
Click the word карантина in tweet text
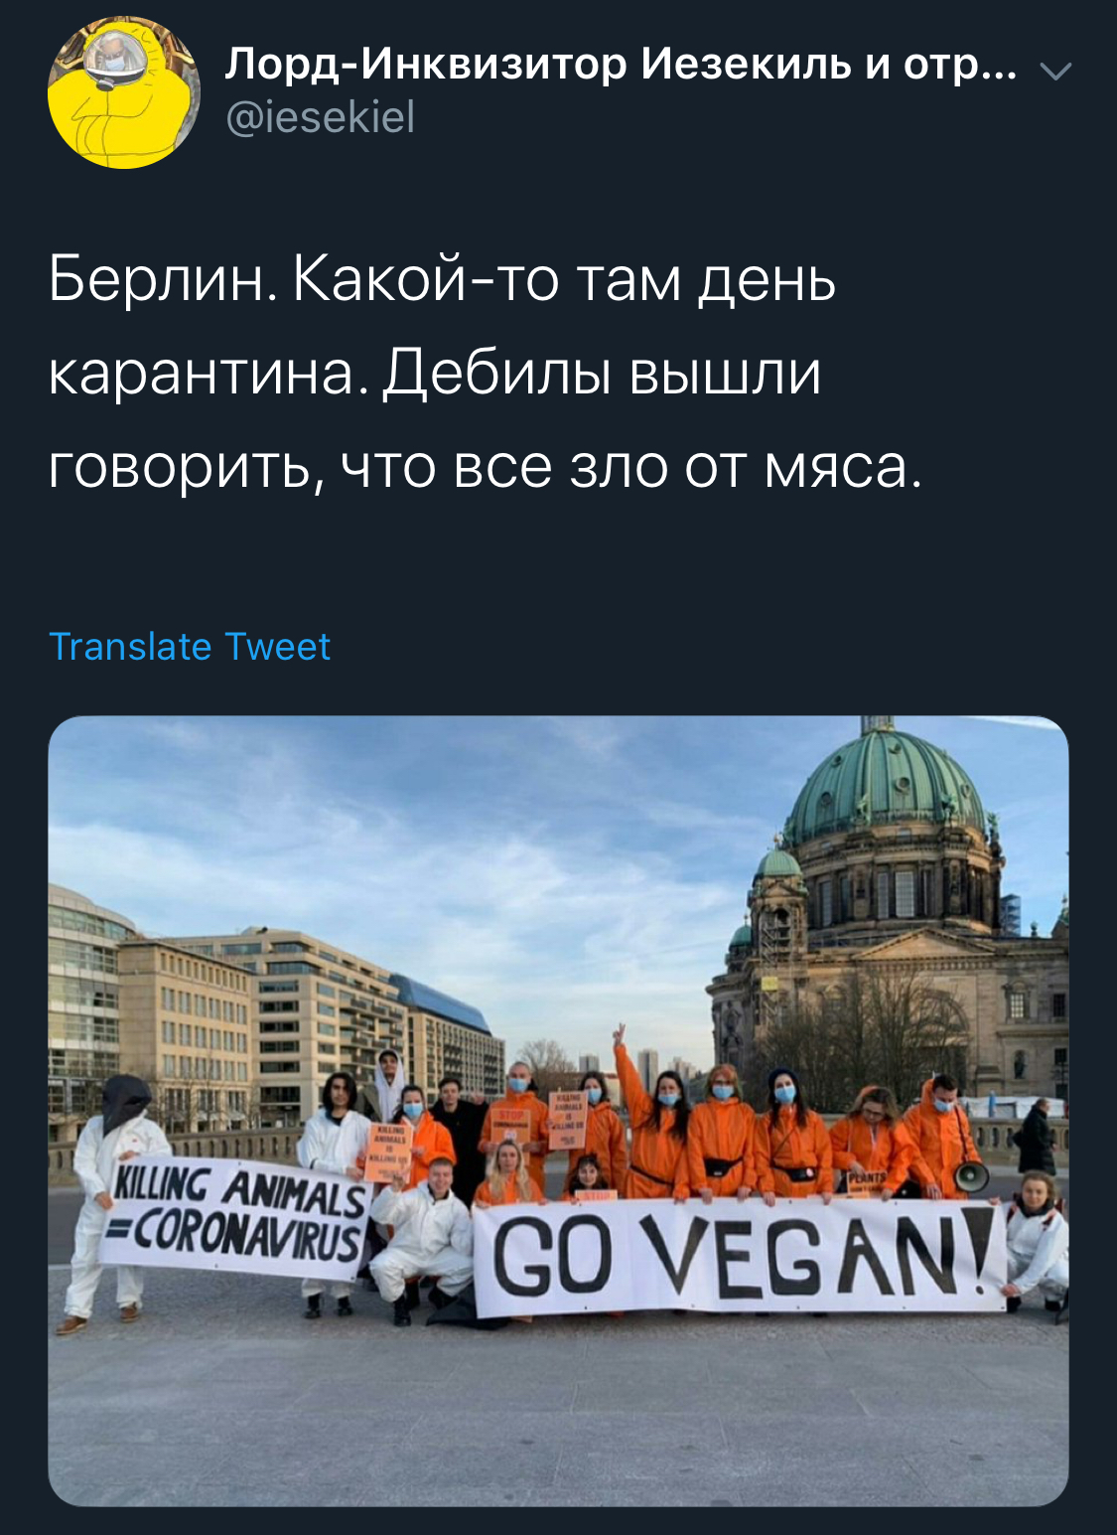(201, 375)
